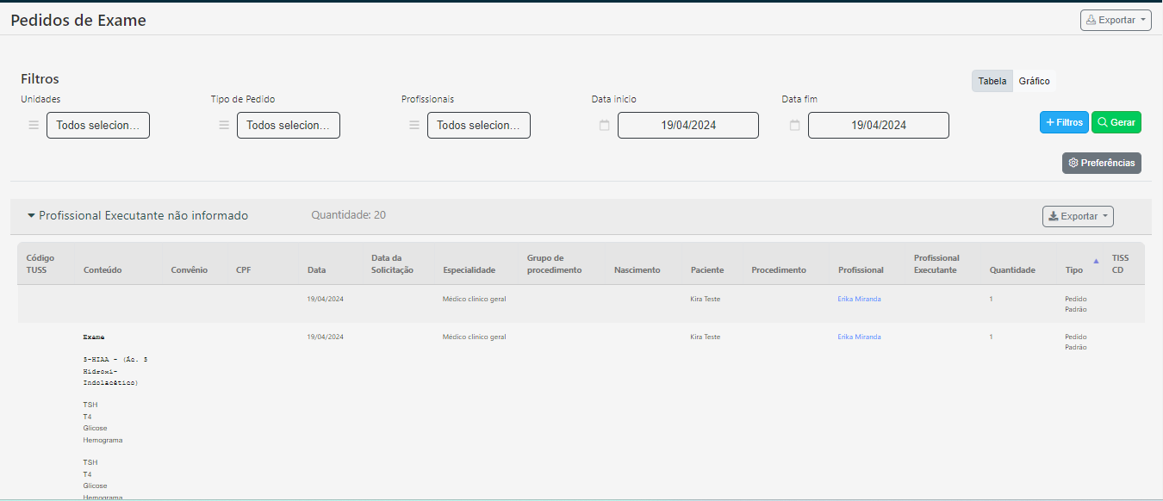Screen dimensions: 1163x501
Task: Sort by TISS CD column header
Action: click(1120, 263)
